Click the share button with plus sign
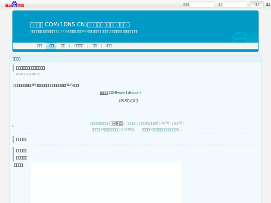Image resolution: width=271 pixels, height=203 pixels. pos(117,123)
